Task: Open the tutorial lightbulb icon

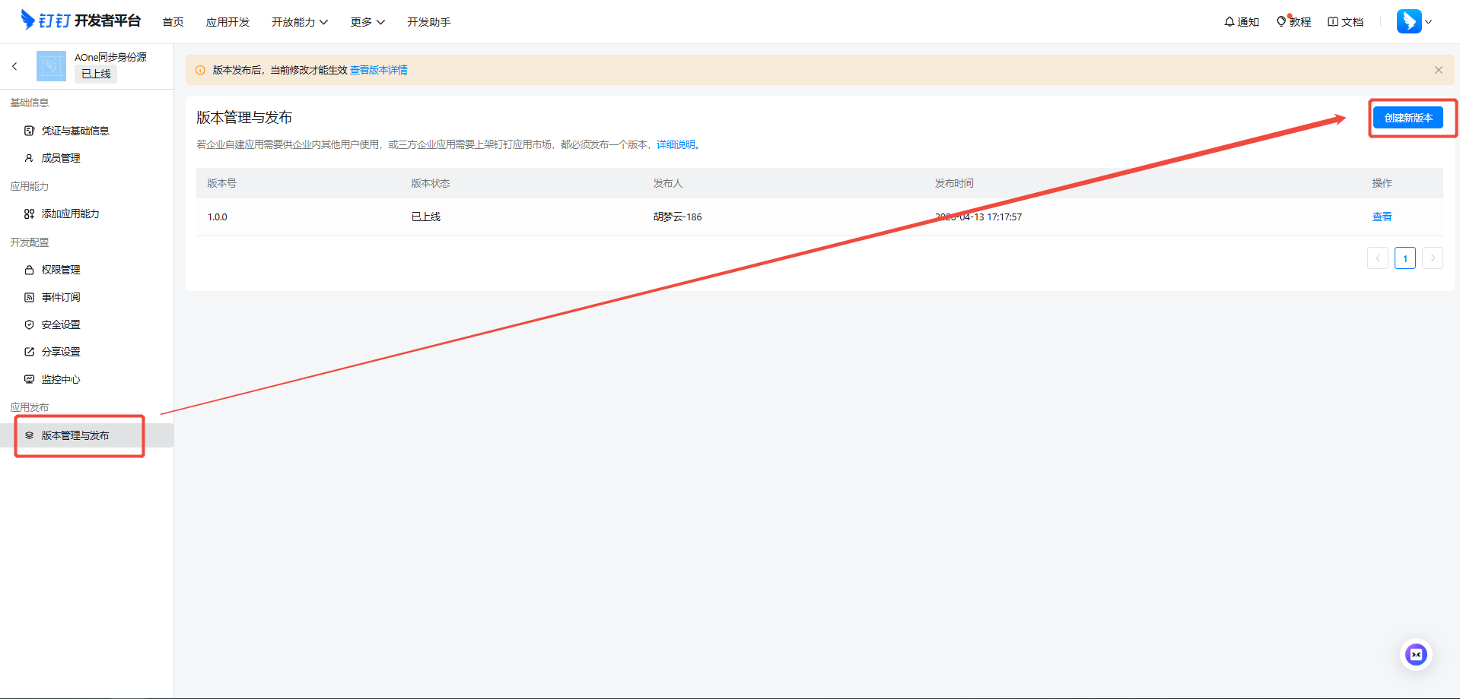Action: (1281, 22)
